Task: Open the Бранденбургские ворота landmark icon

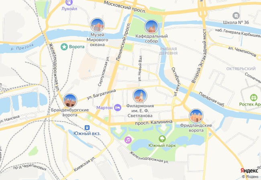Action: [x=70, y=101]
